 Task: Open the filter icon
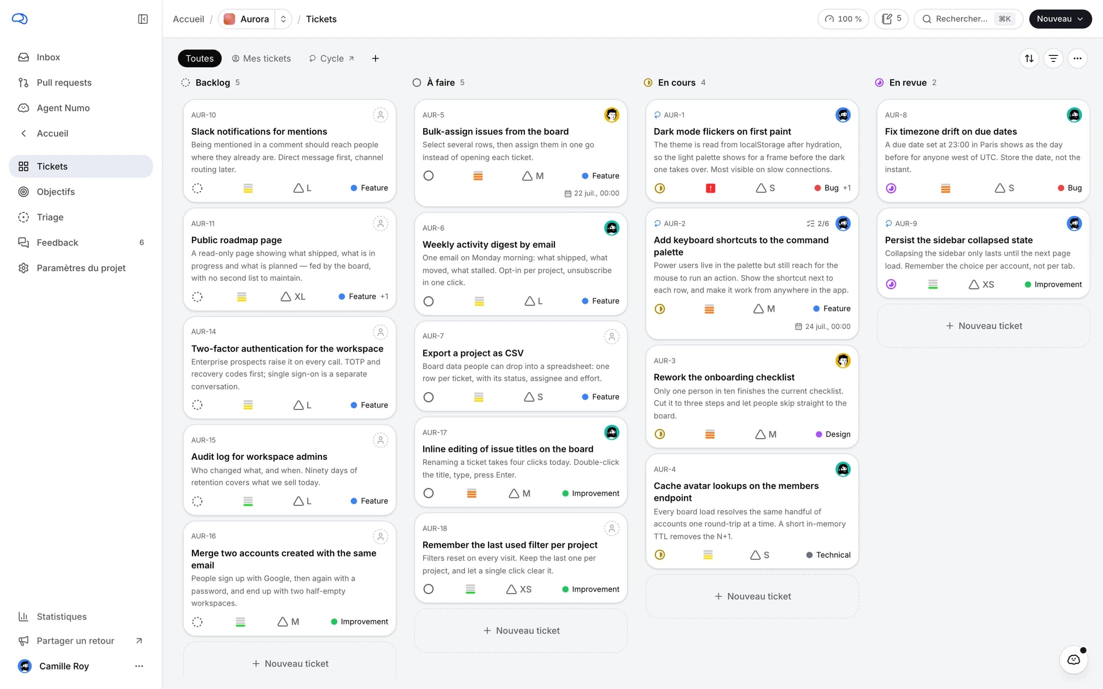coord(1053,58)
